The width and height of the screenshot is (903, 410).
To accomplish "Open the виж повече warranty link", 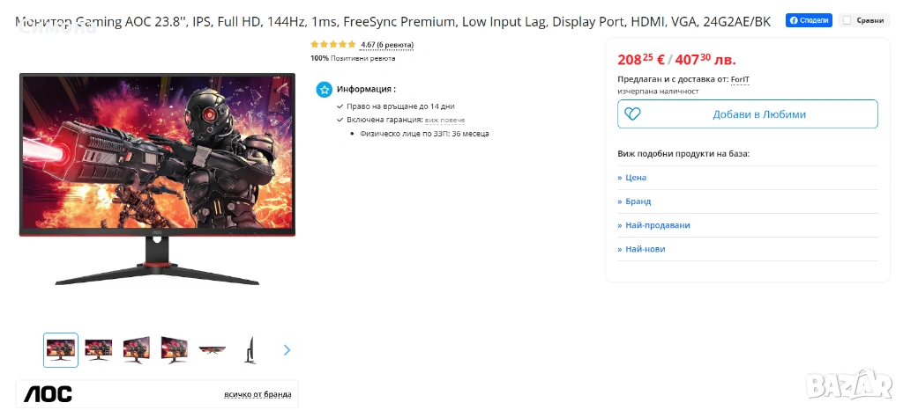I will [x=444, y=120].
